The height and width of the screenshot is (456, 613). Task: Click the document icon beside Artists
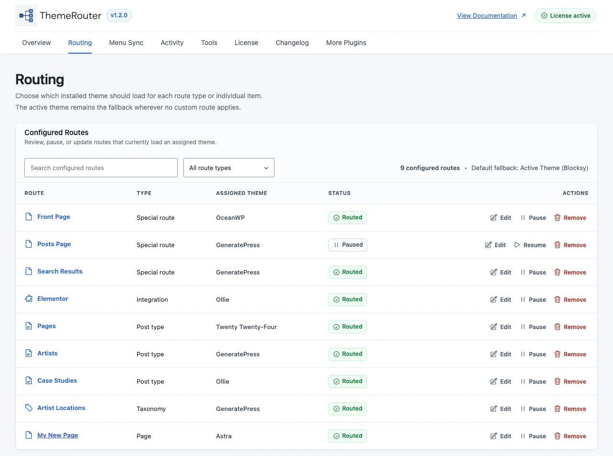(x=29, y=353)
